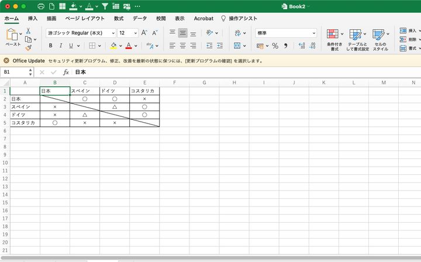Open the number format dropdown 標準
The height and width of the screenshot is (262, 421).
286,33
